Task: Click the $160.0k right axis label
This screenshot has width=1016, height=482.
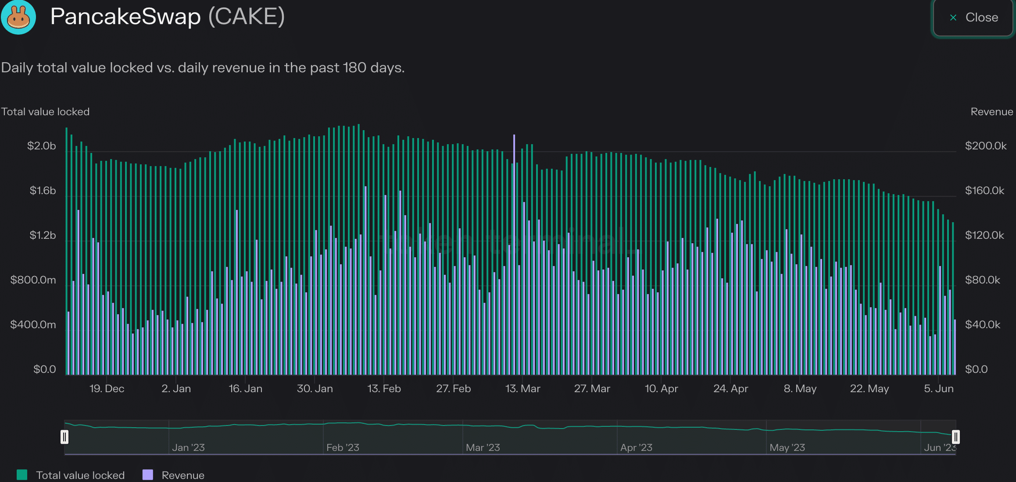Action: [984, 191]
